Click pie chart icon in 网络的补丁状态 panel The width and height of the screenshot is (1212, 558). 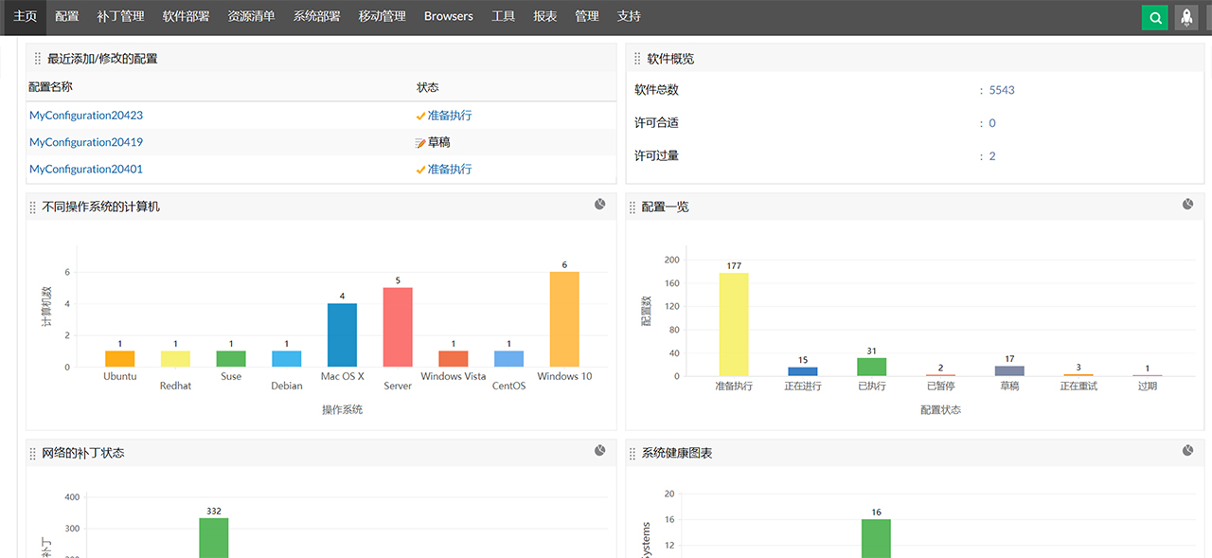coord(600,451)
